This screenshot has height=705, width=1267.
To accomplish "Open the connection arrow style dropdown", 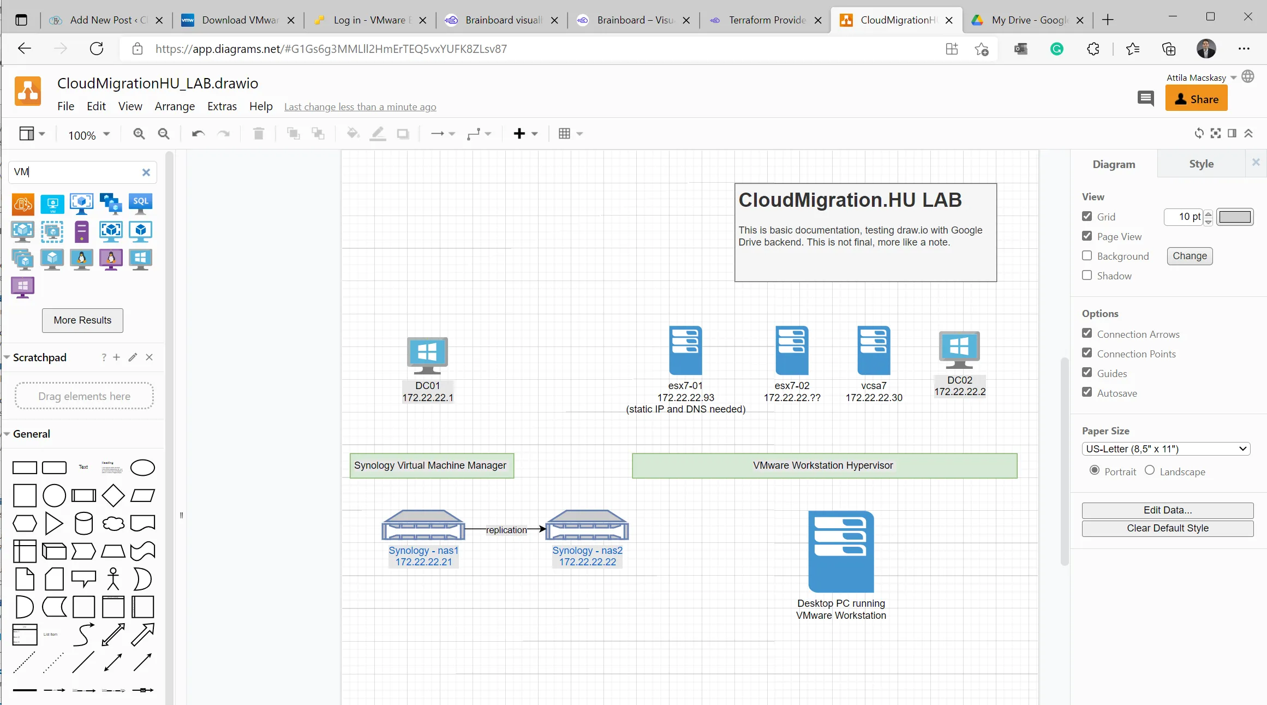I will 443,134.
